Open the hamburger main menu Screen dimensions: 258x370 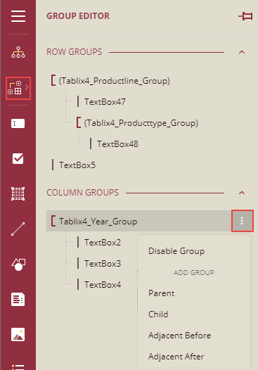(18, 16)
